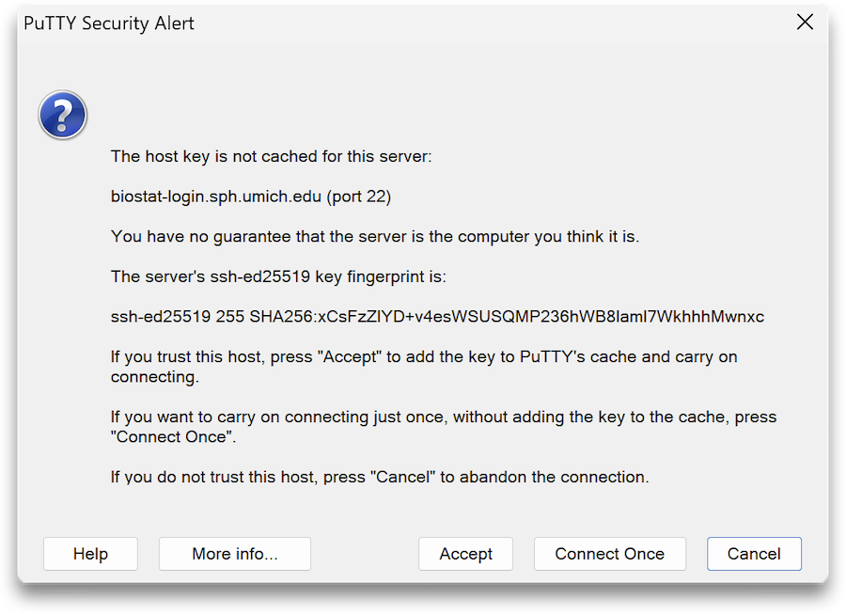The width and height of the screenshot is (846, 614).
Task: Abandon the connection with Cancel
Action: pos(754,554)
